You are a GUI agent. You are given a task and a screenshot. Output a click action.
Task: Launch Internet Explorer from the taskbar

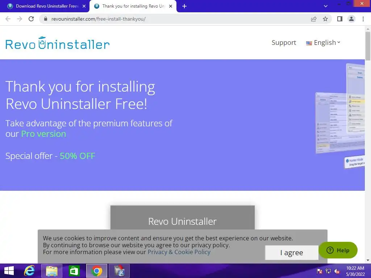pyautogui.click(x=29, y=271)
